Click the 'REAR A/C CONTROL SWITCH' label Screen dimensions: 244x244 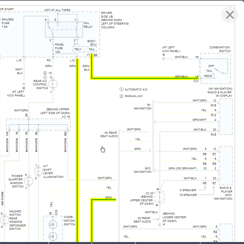point(40,85)
